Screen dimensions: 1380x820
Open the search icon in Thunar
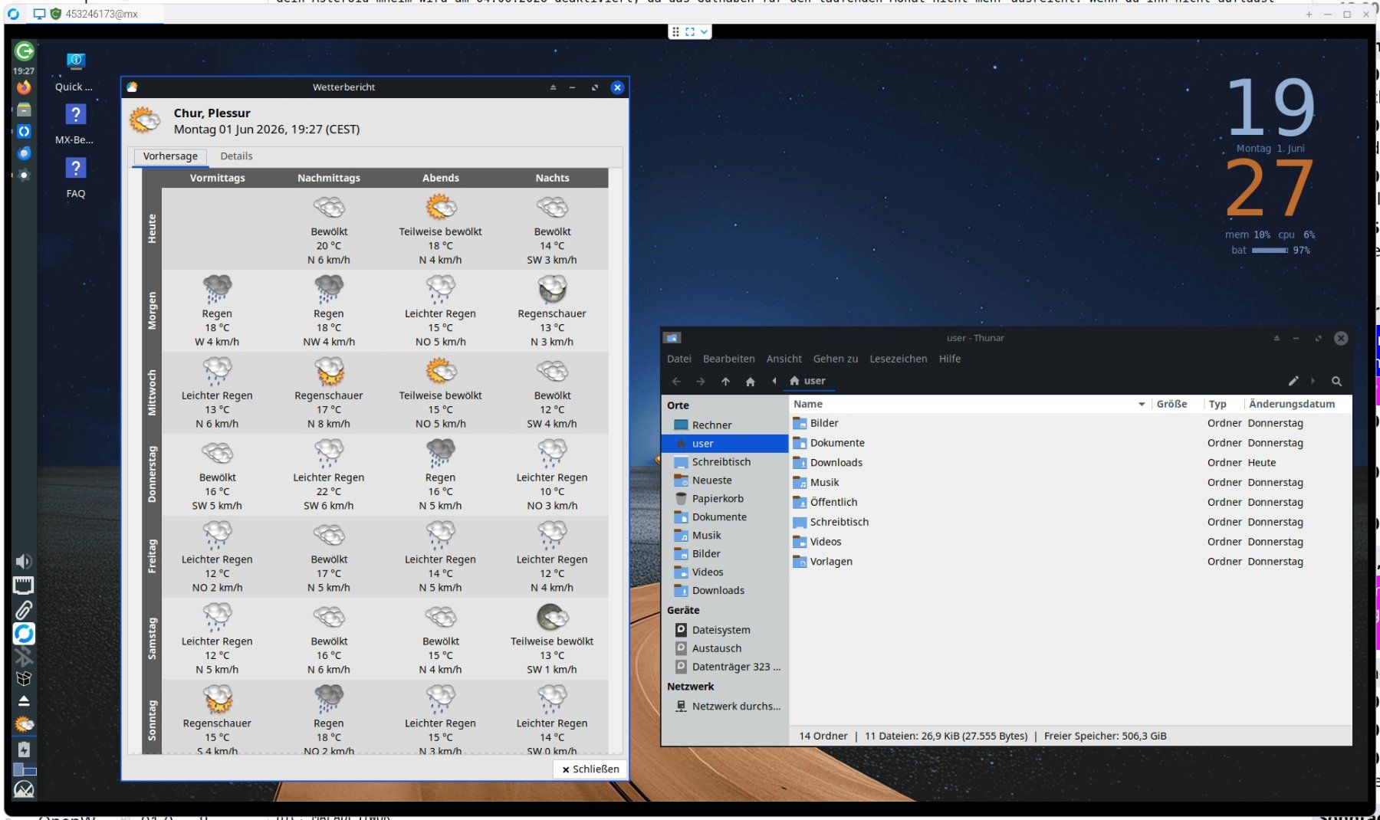point(1336,381)
